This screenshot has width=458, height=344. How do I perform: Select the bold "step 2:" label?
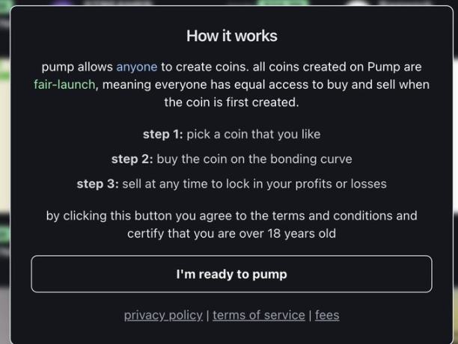point(131,159)
